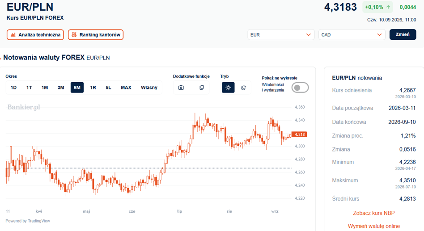Switch to light mode sun icon
The width and height of the screenshot is (424, 231).
point(228,88)
